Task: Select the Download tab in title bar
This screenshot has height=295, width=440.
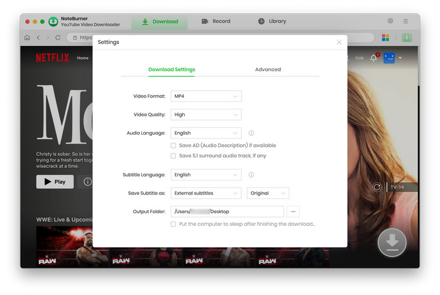Action: pos(160,21)
